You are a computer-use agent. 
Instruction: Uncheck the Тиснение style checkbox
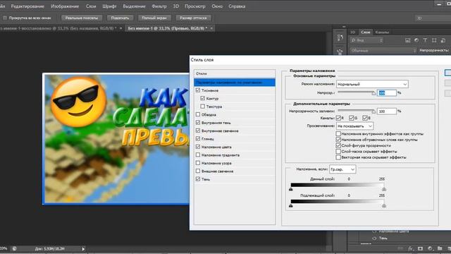click(x=198, y=90)
